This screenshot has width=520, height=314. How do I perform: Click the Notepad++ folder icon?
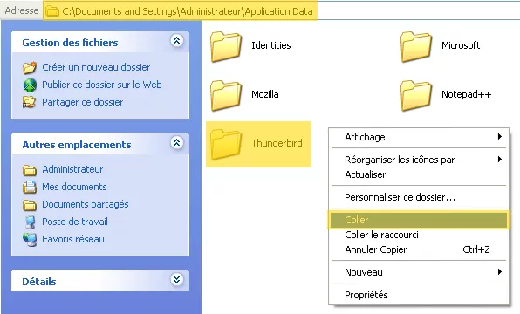(416, 95)
